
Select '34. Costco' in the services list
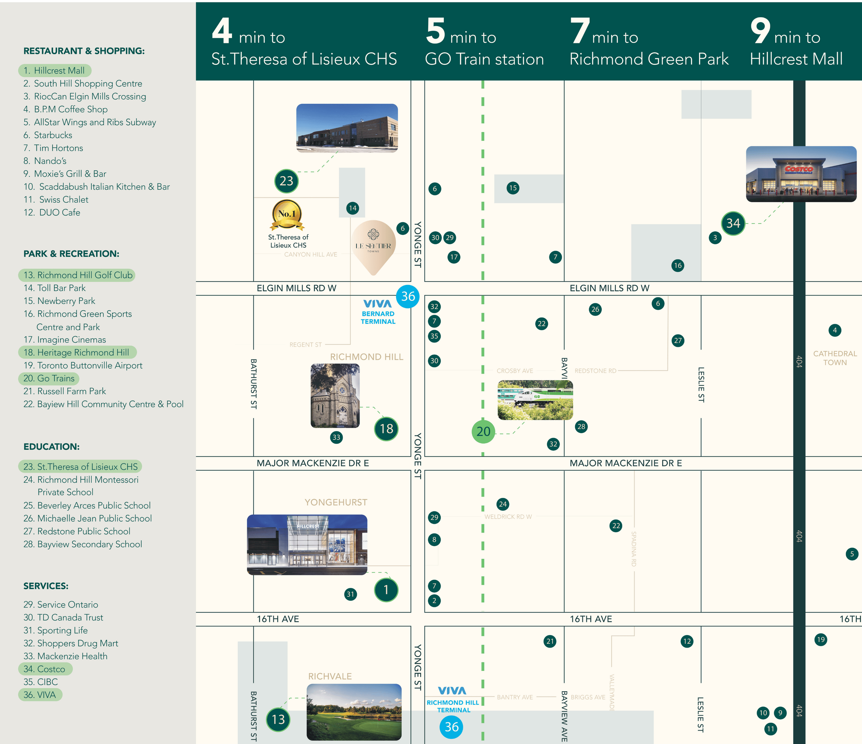click(45, 669)
